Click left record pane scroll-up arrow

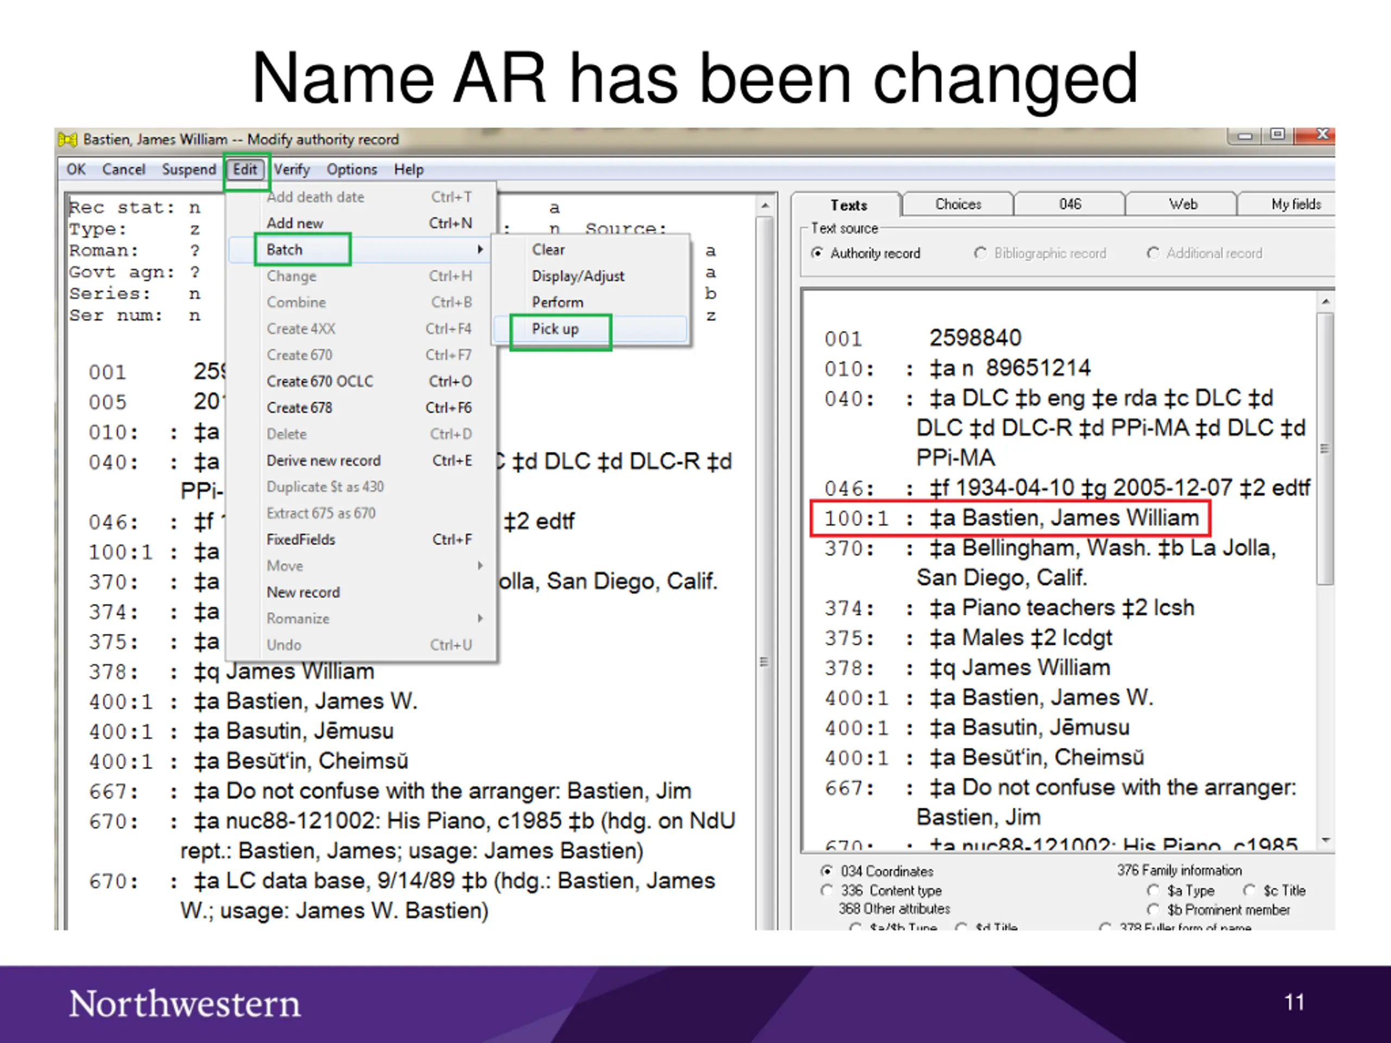point(765,205)
